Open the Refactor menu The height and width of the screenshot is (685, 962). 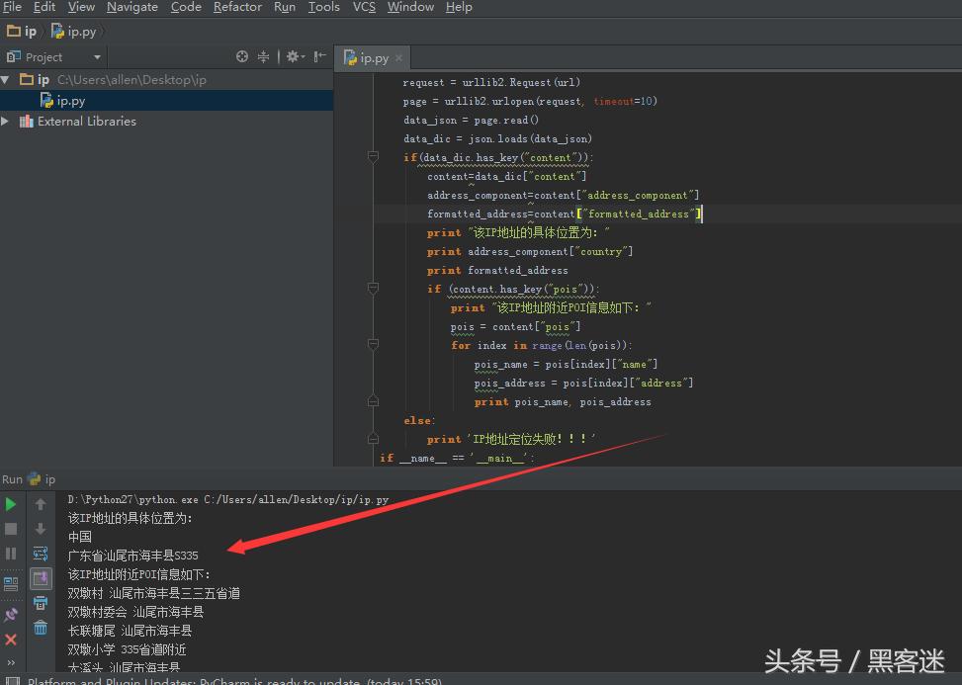[x=237, y=7]
